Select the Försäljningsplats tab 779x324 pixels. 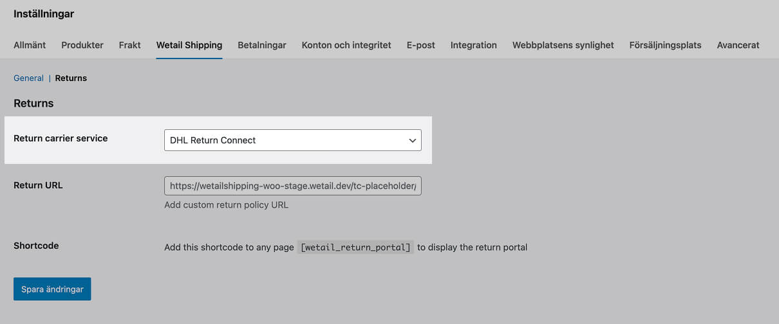pyautogui.click(x=665, y=45)
